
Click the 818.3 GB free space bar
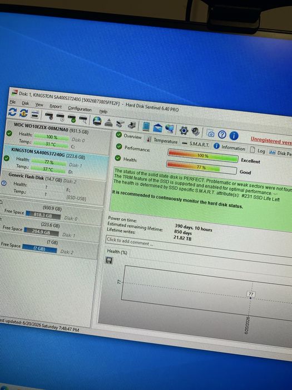pyautogui.click(x=43, y=216)
